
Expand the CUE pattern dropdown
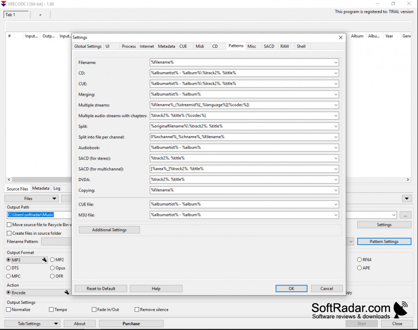coord(336,84)
